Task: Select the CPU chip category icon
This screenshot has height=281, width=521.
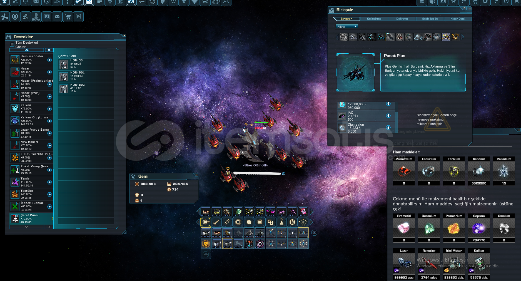Action: (x=260, y=222)
